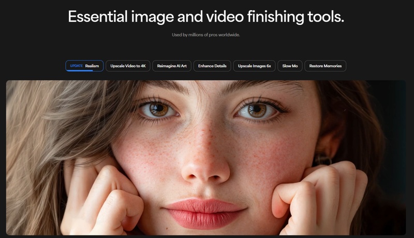Select the Upscale Images 6x tab
Image resolution: width=414 pixels, height=238 pixels.
[254, 66]
